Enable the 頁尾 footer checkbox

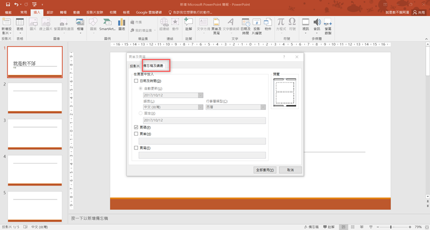(137, 148)
